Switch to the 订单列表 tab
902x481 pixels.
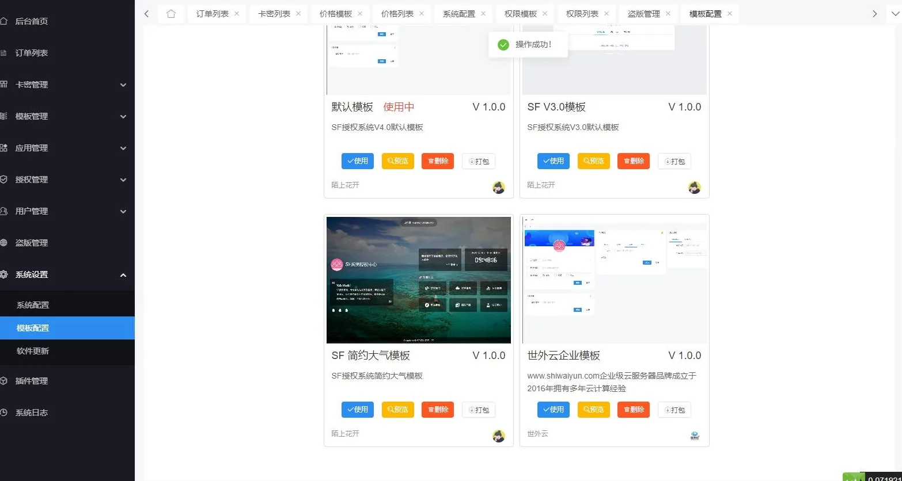pos(213,13)
